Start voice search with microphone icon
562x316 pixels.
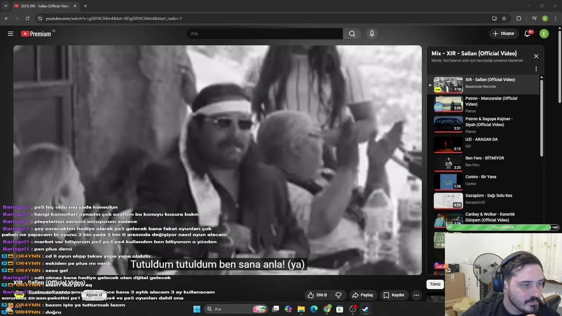[372, 34]
